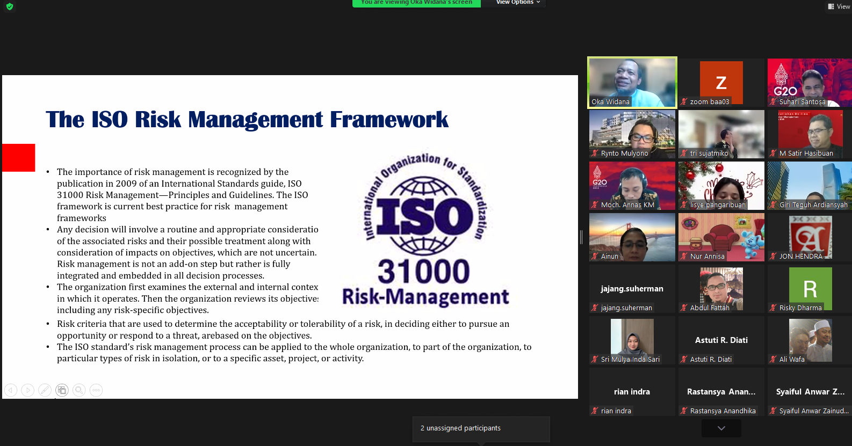Click the green encryption shield icon
The width and height of the screenshot is (852, 446).
point(10,6)
